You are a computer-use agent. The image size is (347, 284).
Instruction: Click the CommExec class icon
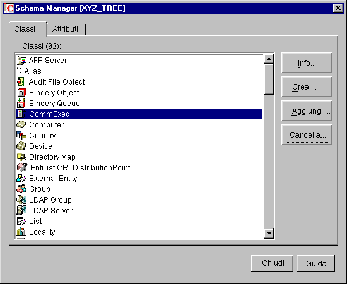pos(21,114)
